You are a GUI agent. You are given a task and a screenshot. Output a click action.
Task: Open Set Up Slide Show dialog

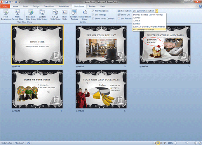click(55, 15)
